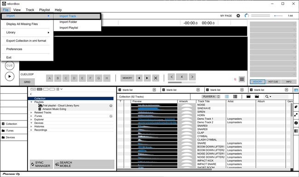Viewport: 299px width, 177px height.
Task: Open the Playlist menu
Action: pyautogui.click(x=45, y=10)
